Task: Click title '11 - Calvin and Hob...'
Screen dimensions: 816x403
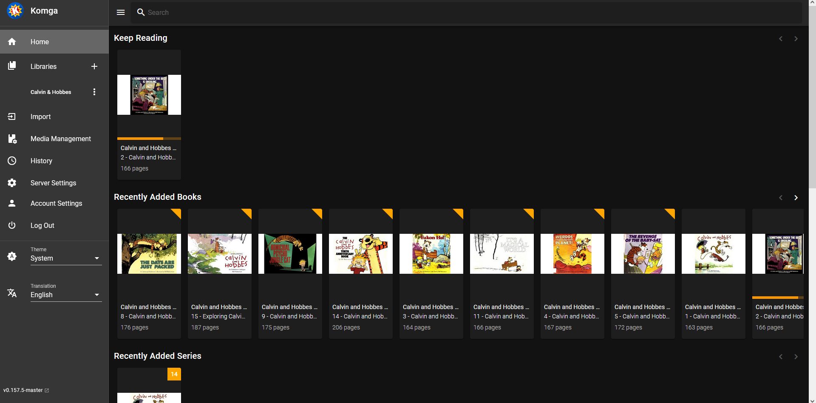Action: 501,316
